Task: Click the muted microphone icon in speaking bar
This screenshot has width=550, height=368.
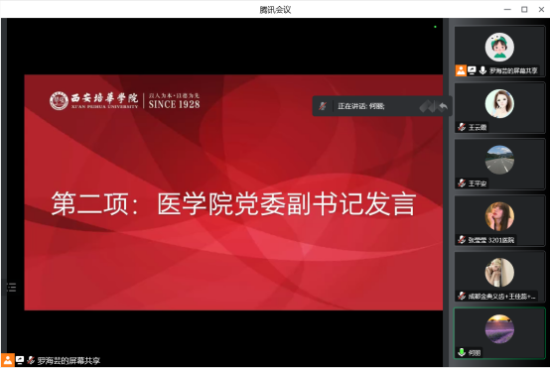Action: click(323, 106)
